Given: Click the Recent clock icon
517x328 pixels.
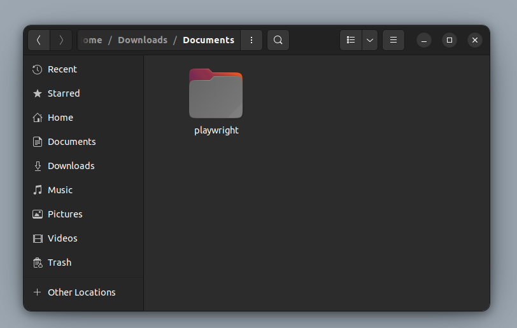Looking at the screenshot, I should pos(38,69).
